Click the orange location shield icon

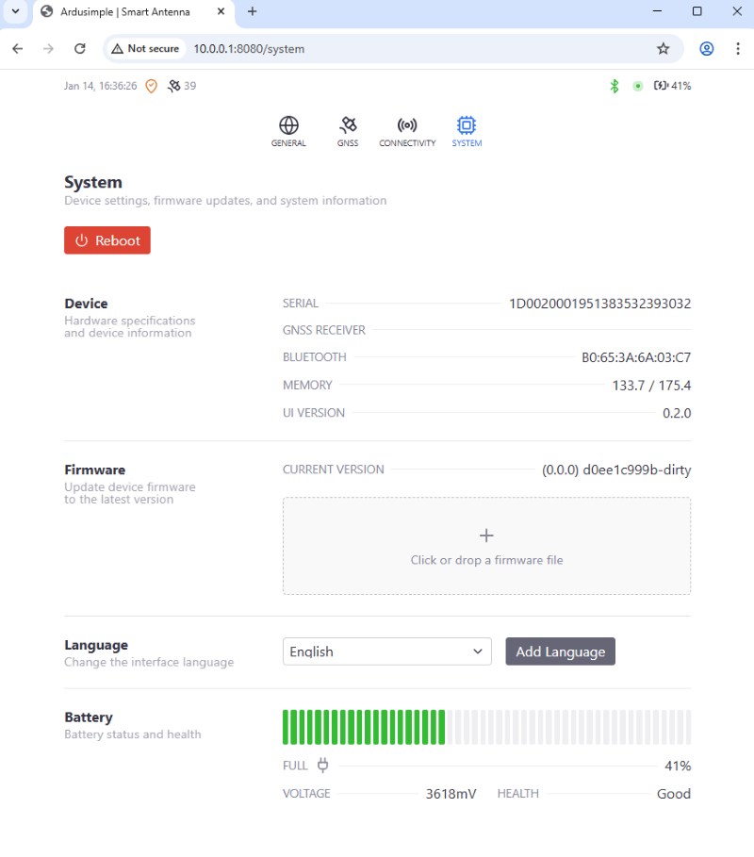151,86
